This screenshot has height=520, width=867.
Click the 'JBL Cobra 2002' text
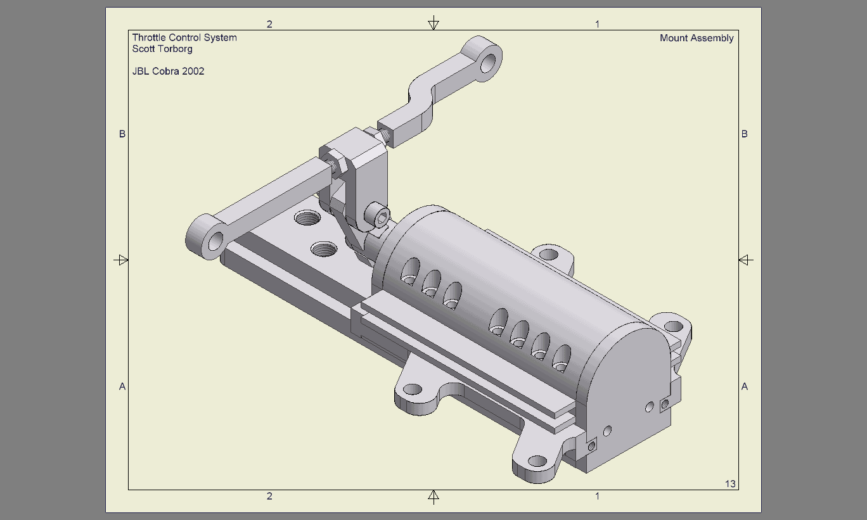(168, 72)
